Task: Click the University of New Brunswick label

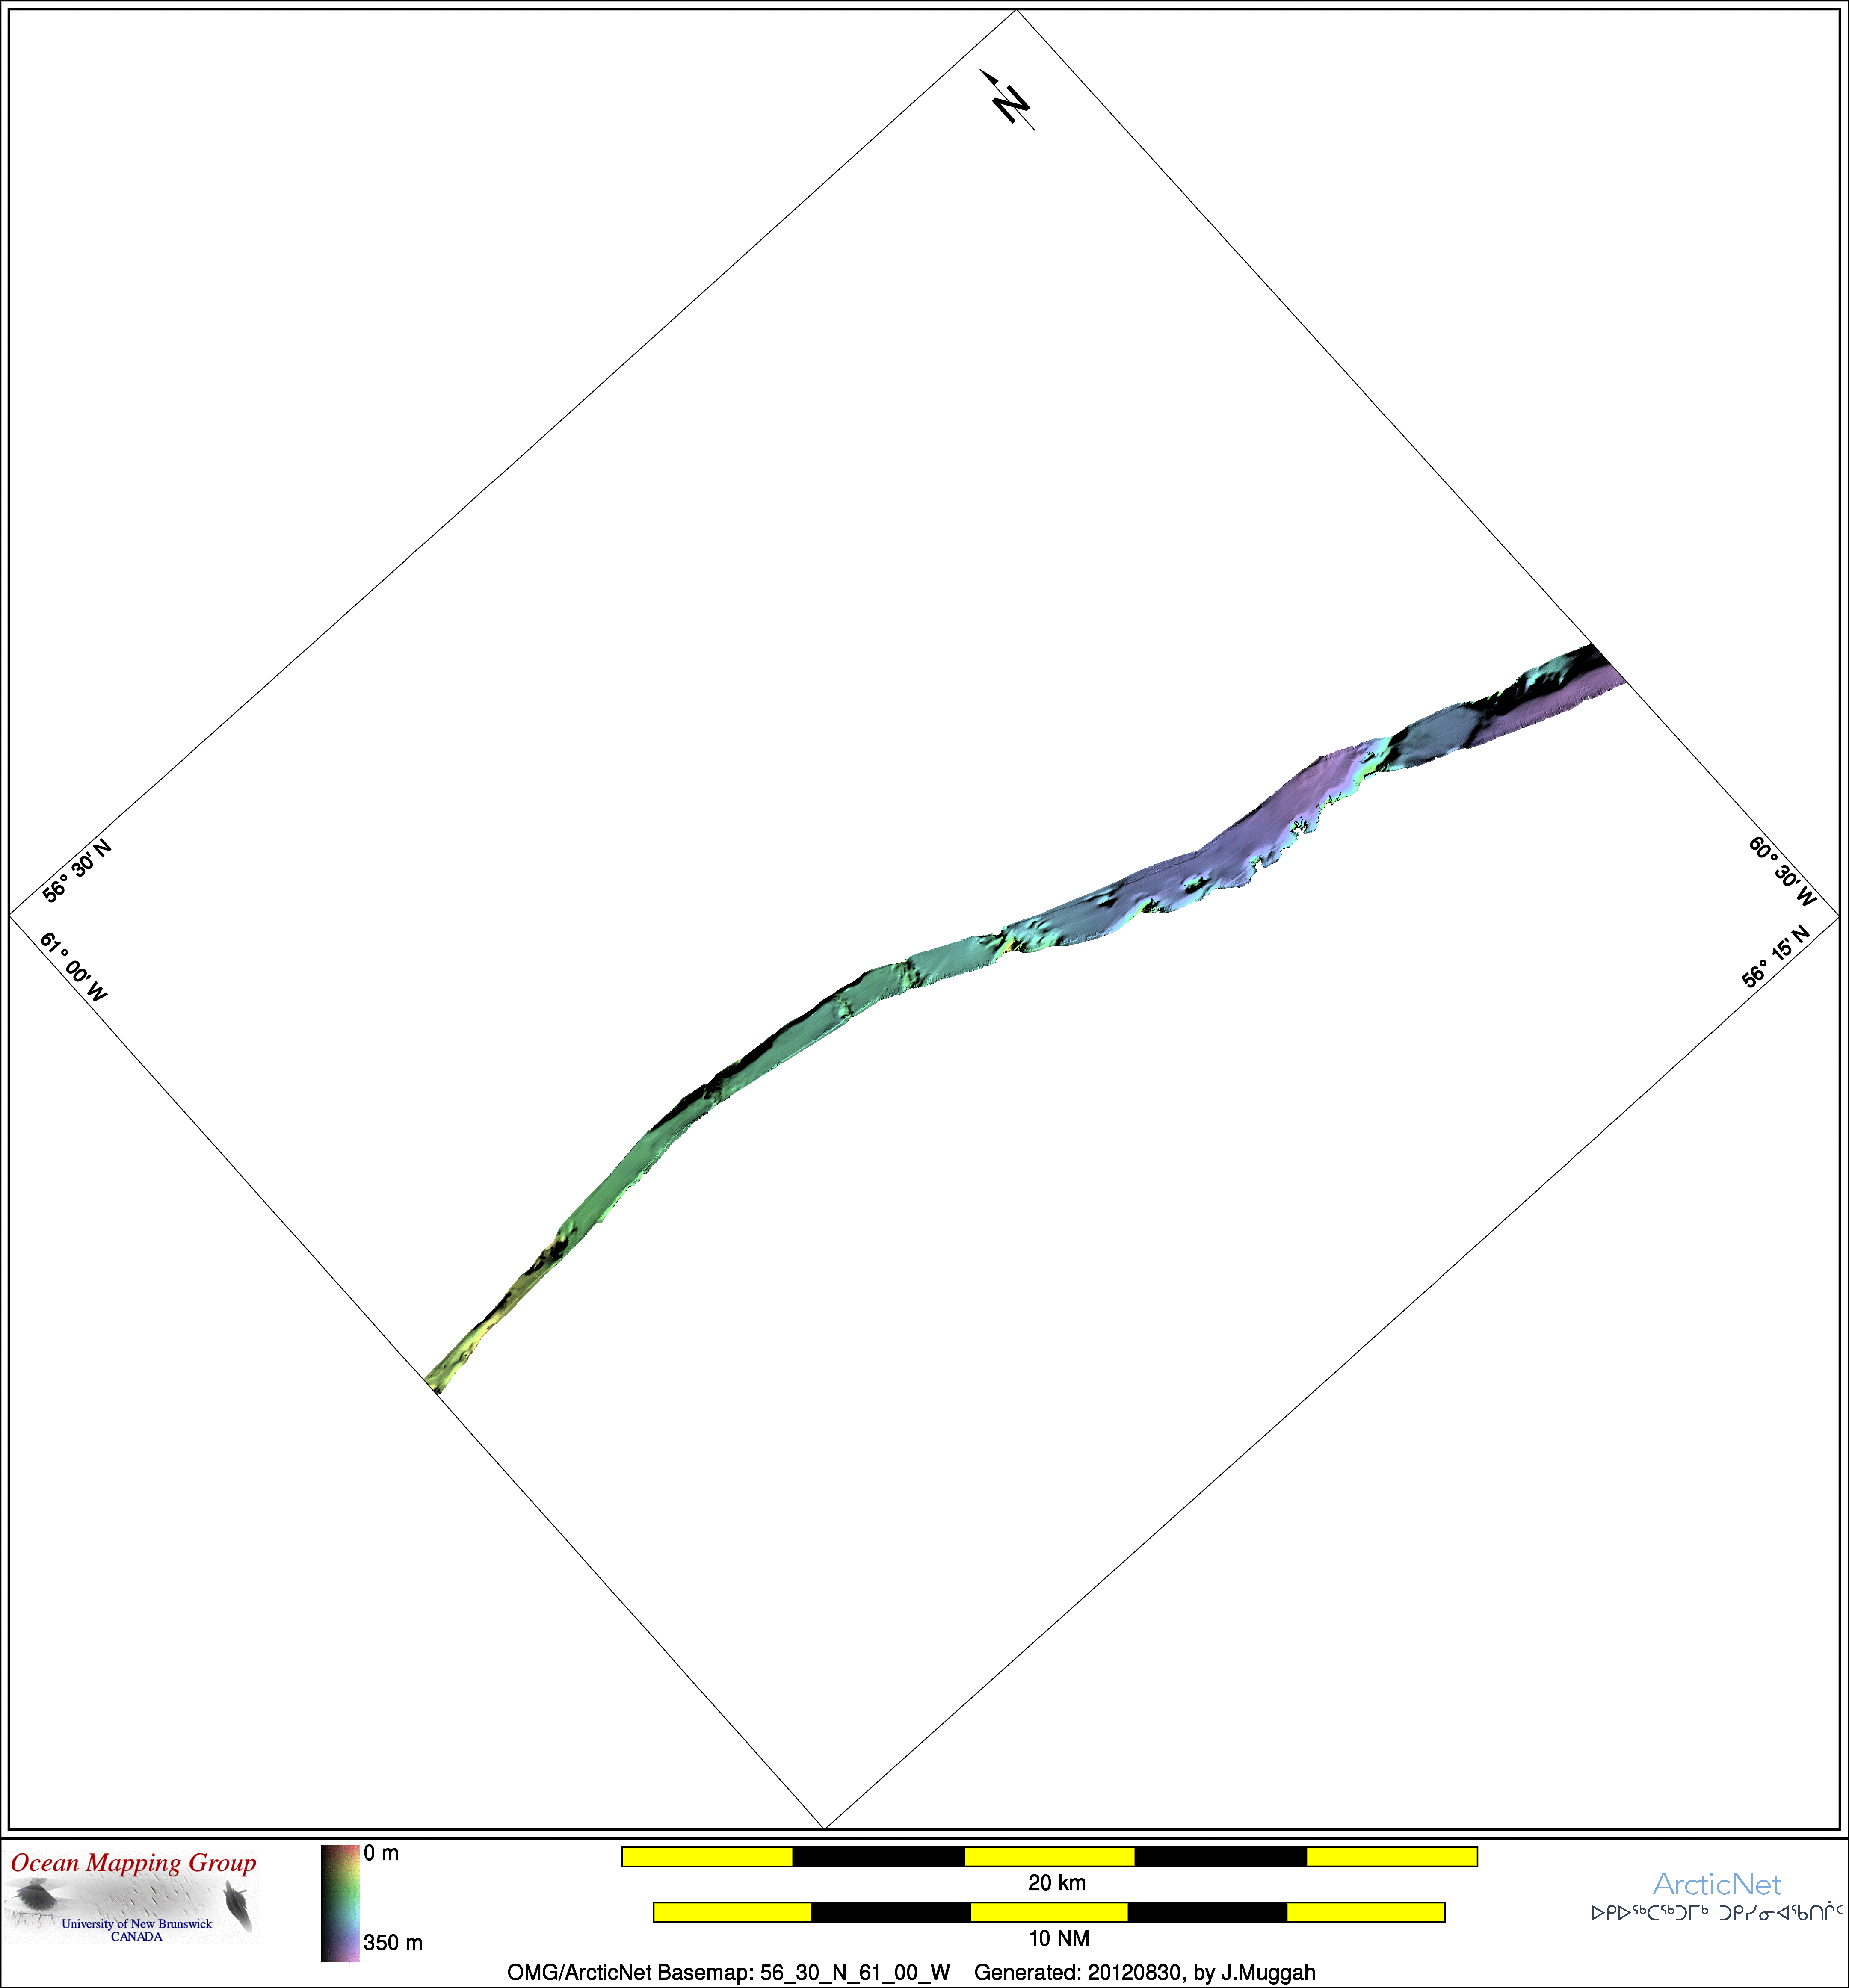Action: click(x=137, y=1924)
